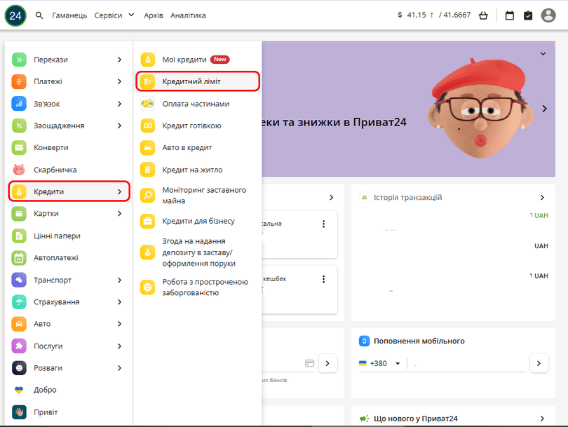Select Аналітика in the top menu

189,15
